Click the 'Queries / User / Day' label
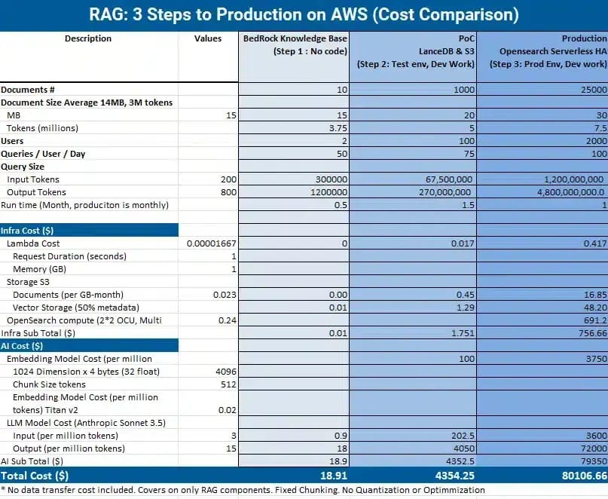 (43, 154)
